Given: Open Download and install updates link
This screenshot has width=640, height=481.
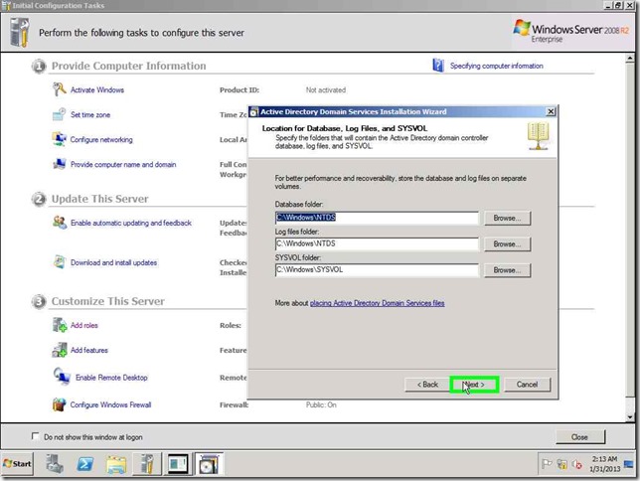Looking at the screenshot, I should coord(114,262).
